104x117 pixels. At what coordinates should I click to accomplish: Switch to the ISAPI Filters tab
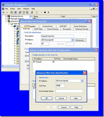pyautogui.click(x=39, y=29)
